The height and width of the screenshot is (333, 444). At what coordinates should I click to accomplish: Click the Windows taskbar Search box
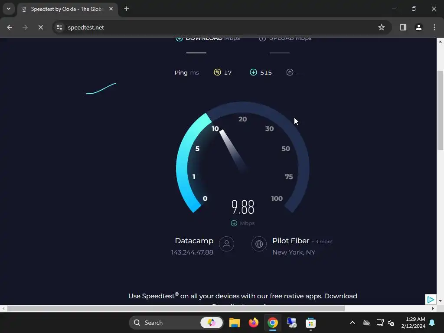(176, 323)
